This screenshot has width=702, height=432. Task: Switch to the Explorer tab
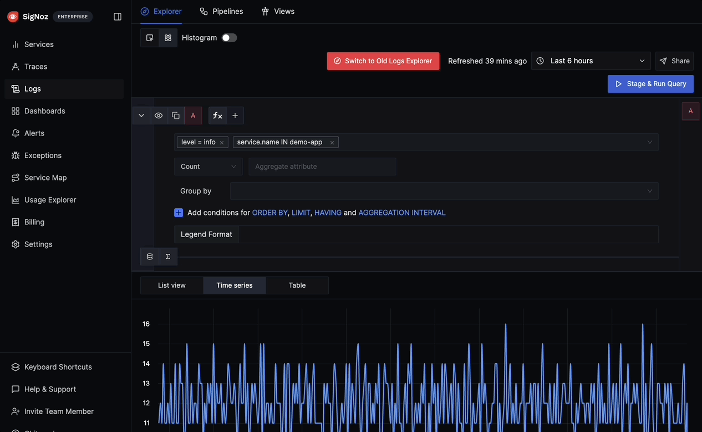(x=161, y=11)
